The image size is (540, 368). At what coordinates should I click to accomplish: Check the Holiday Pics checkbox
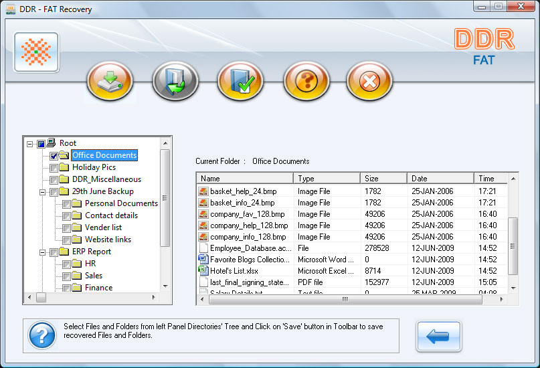pyautogui.click(x=54, y=168)
